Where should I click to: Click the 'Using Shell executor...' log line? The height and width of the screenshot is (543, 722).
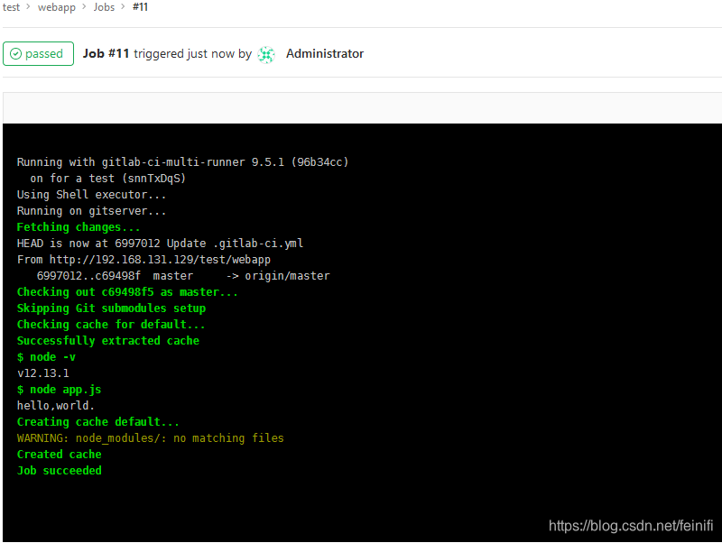(92, 195)
